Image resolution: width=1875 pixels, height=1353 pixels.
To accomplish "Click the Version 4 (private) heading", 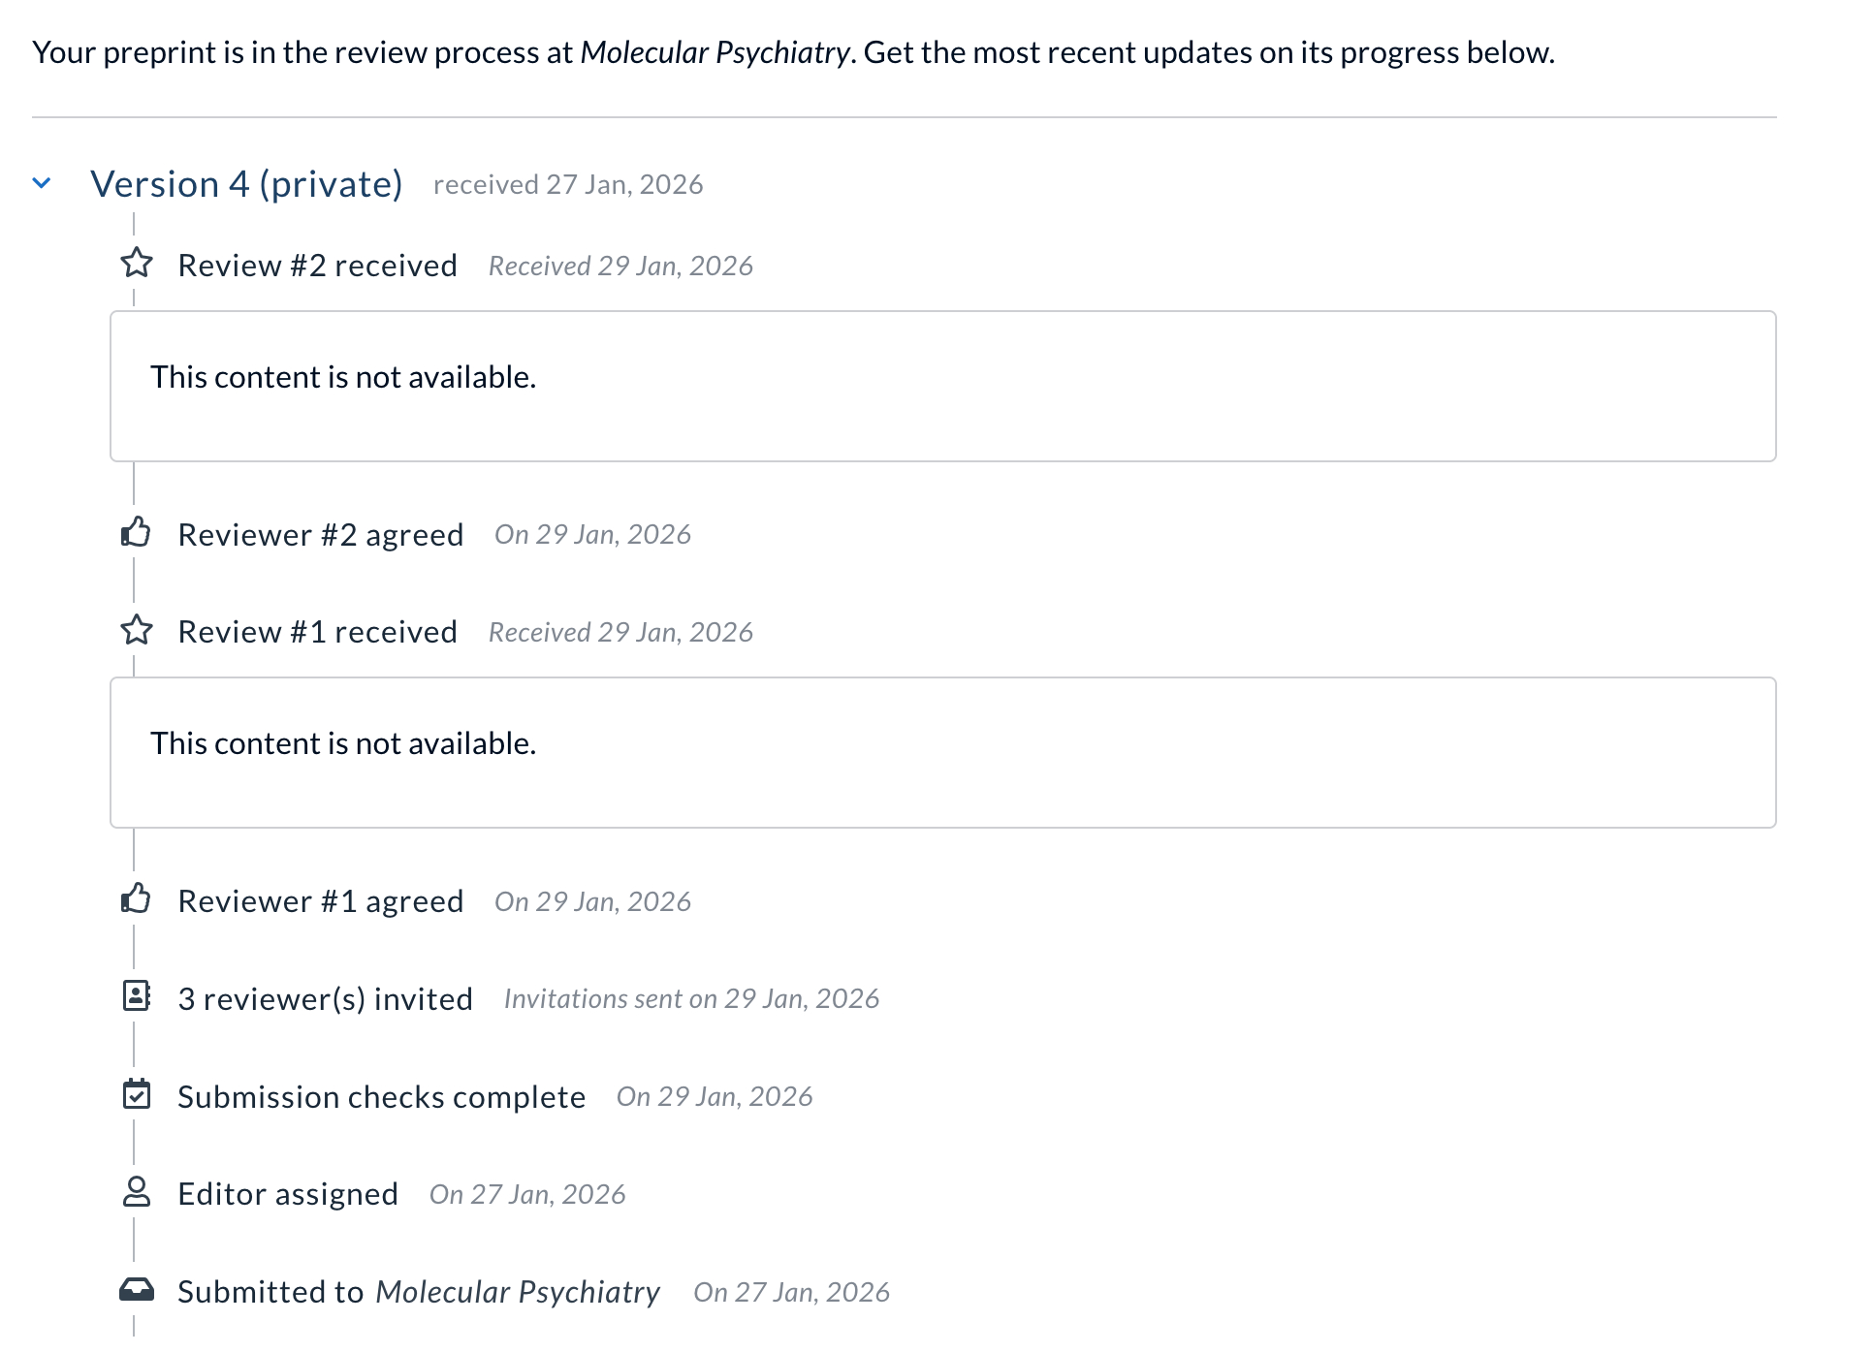I will (x=246, y=184).
